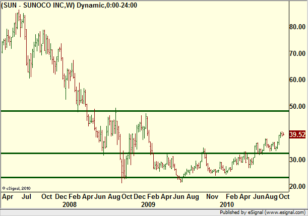Click the 70.00 price axis label
The width and height of the screenshot is (308, 216).
(x=297, y=53)
